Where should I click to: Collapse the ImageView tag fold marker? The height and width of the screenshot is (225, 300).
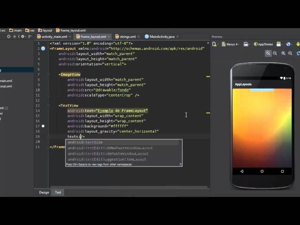click(x=48, y=75)
